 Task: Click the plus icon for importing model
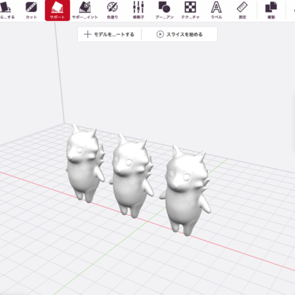[x=88, y=34]
